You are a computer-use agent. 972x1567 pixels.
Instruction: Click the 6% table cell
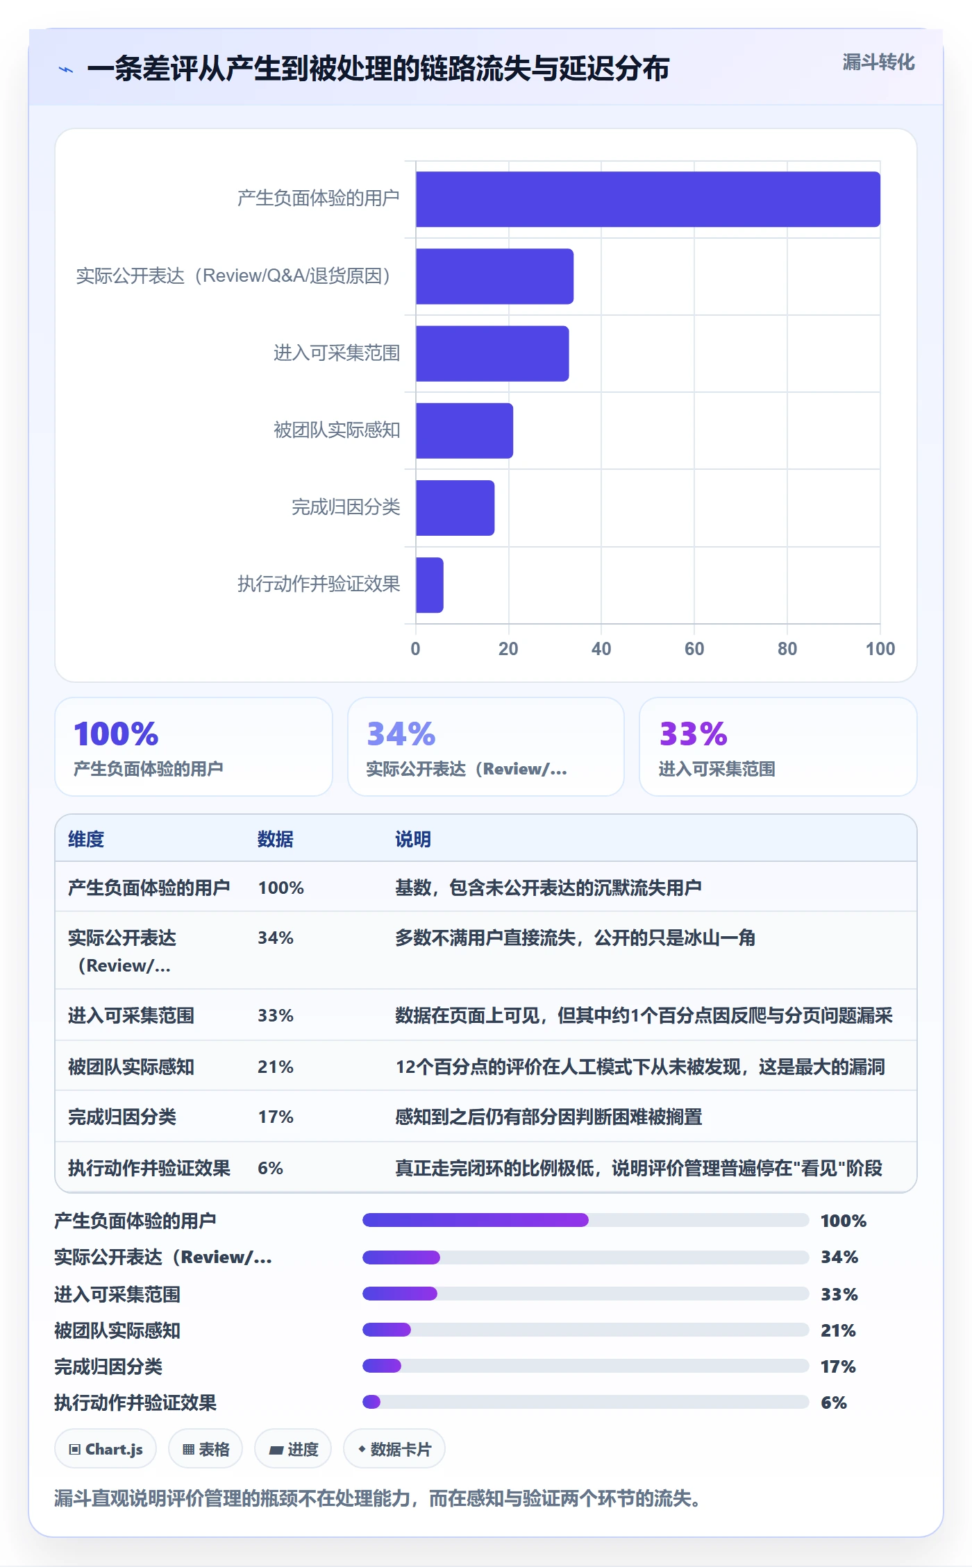pos(271,1168)
